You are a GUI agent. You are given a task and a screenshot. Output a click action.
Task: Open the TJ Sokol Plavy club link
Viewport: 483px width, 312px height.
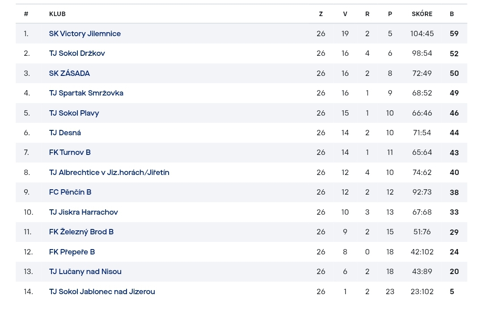coord(74,113)
